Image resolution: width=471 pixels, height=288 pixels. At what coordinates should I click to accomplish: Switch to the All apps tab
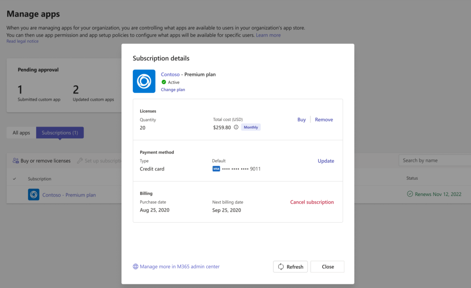point(21,133)
